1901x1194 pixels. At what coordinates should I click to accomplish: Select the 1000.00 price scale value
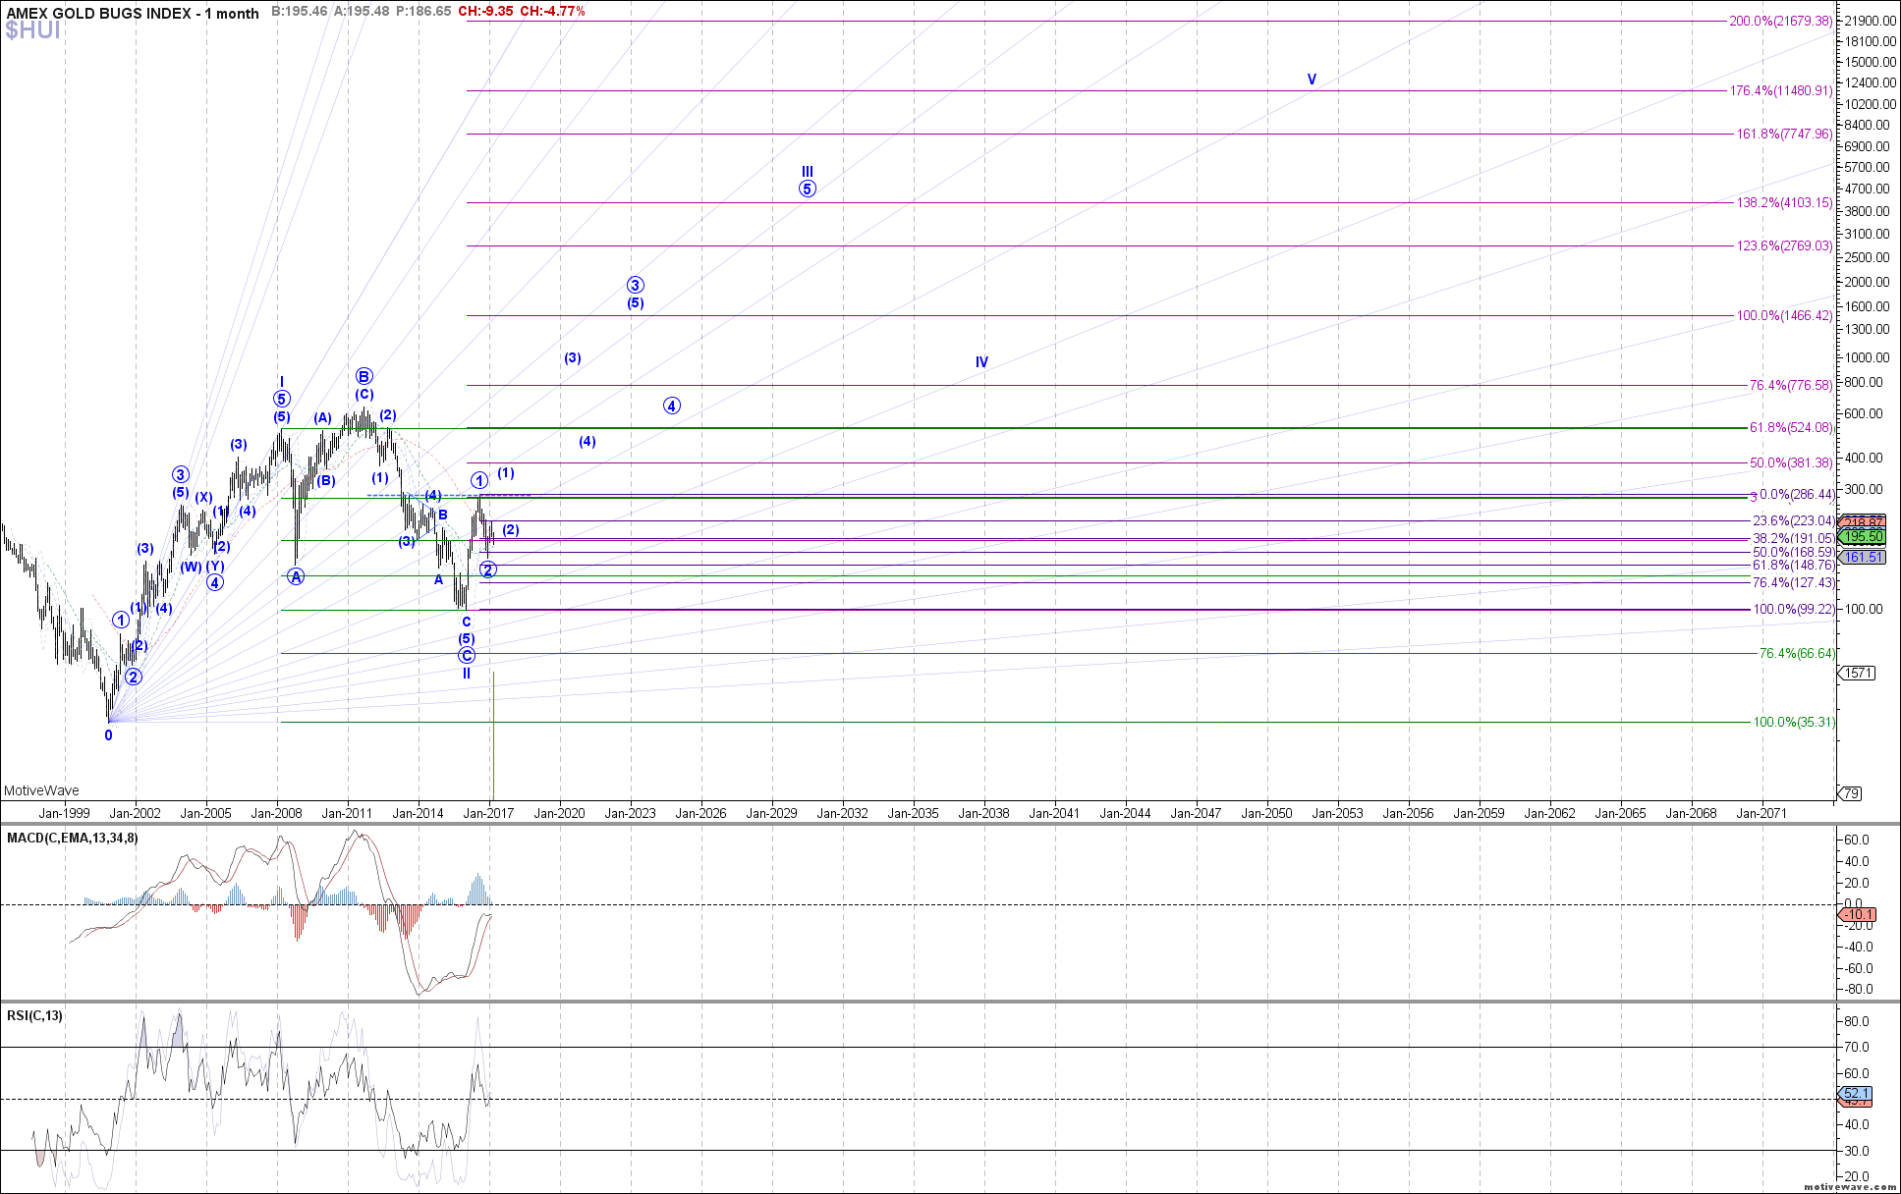pos(1868,357)
